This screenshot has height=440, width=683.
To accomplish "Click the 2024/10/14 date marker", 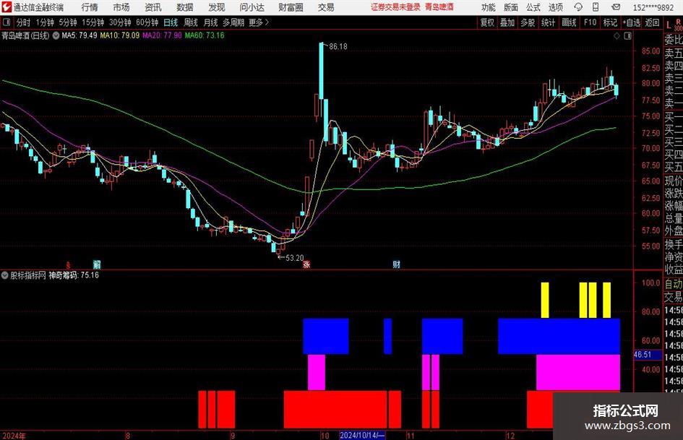I will 362,435.
